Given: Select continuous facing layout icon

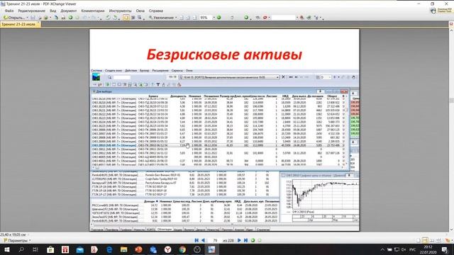Looking at the screenshot, I should (438, 240).
